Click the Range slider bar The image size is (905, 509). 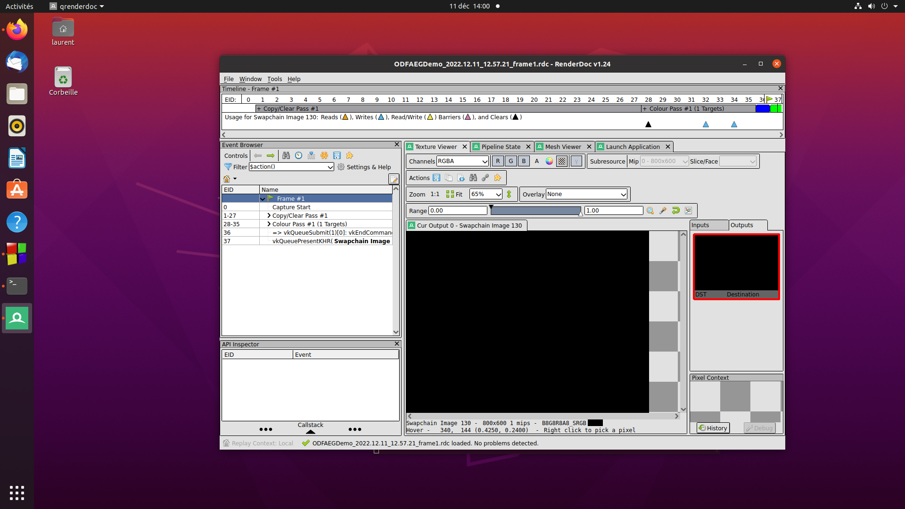click(535, 211)
